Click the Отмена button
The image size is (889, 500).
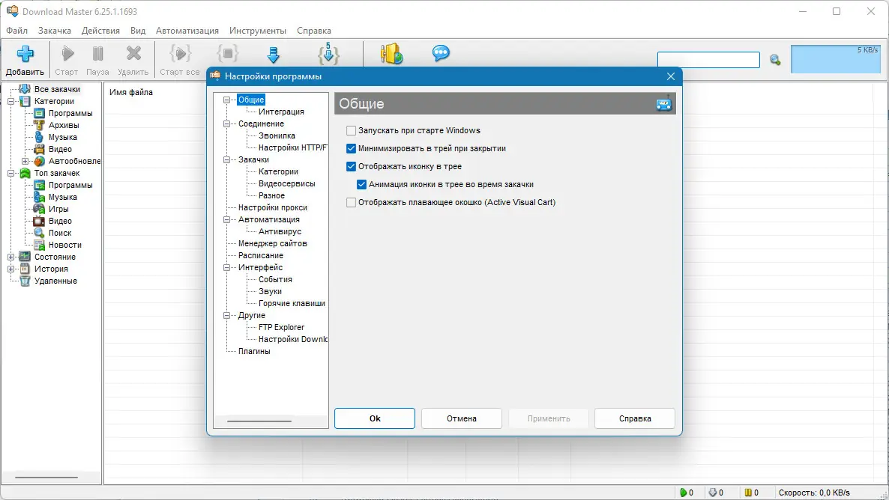(462, 418)
